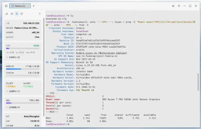
Task: Click the 1.8 KB/s send rate
Action: pyautogui.click(x=11, y=86)
